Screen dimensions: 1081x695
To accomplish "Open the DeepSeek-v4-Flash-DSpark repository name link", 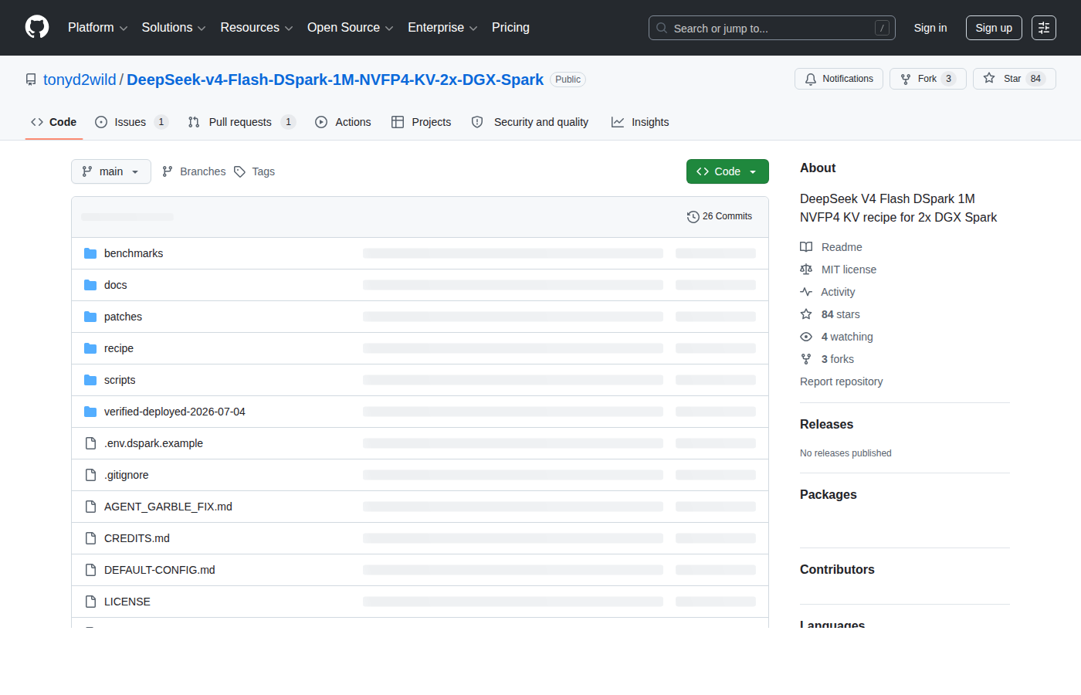I will (x=335, y=80).
